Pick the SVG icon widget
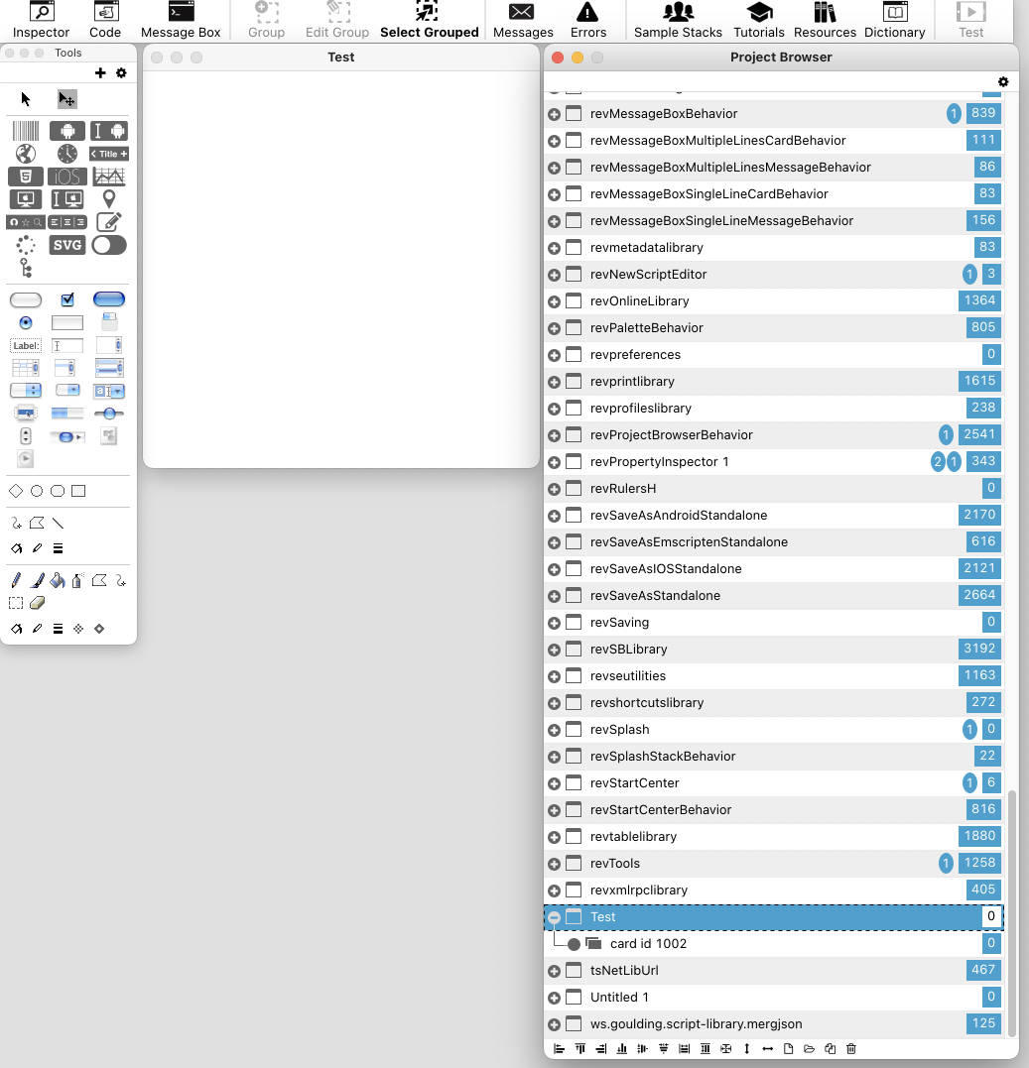 pyautogui.click(x=66, y=245)
